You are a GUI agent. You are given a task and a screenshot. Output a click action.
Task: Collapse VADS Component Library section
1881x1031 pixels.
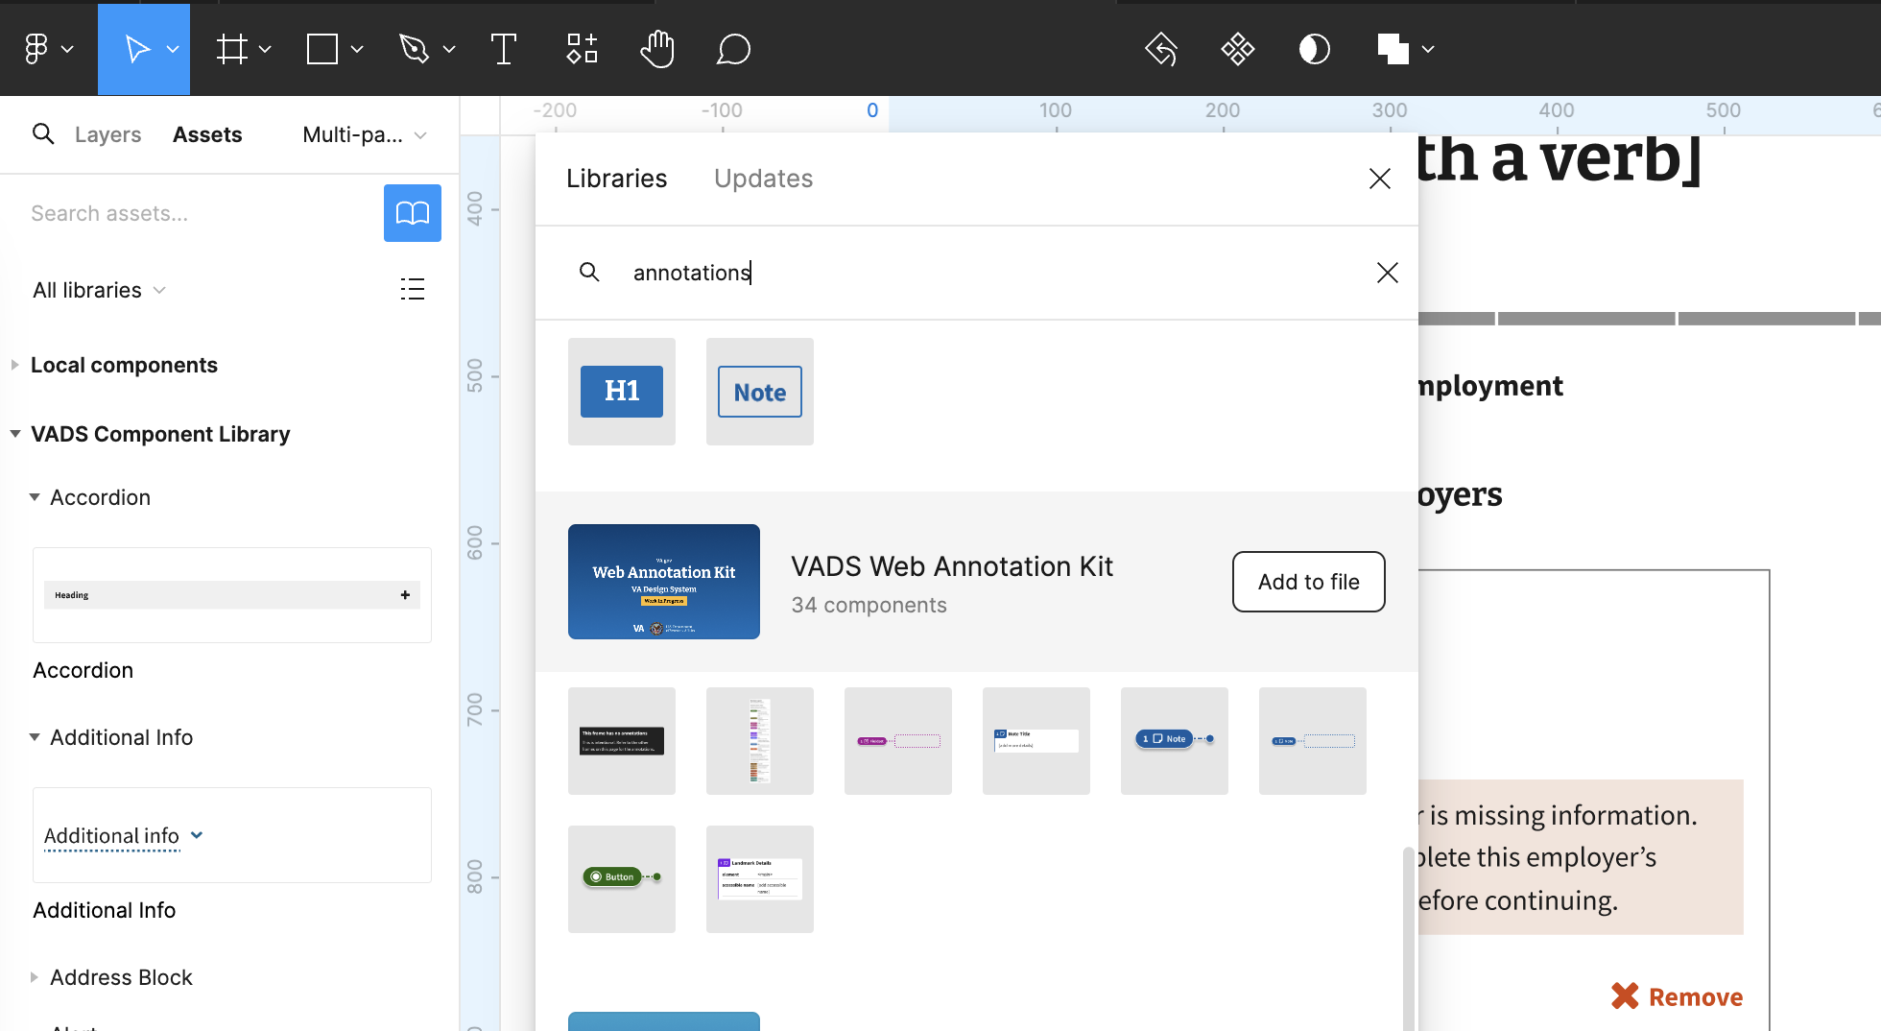(14, 434)
